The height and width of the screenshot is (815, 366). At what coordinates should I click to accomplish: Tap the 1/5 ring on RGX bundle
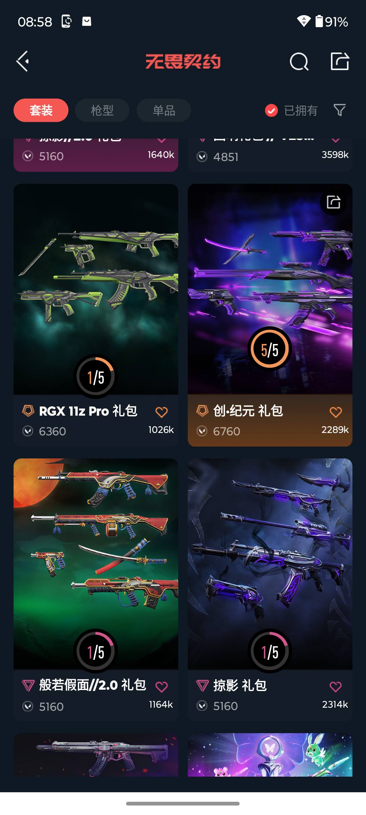pos(96,377)
